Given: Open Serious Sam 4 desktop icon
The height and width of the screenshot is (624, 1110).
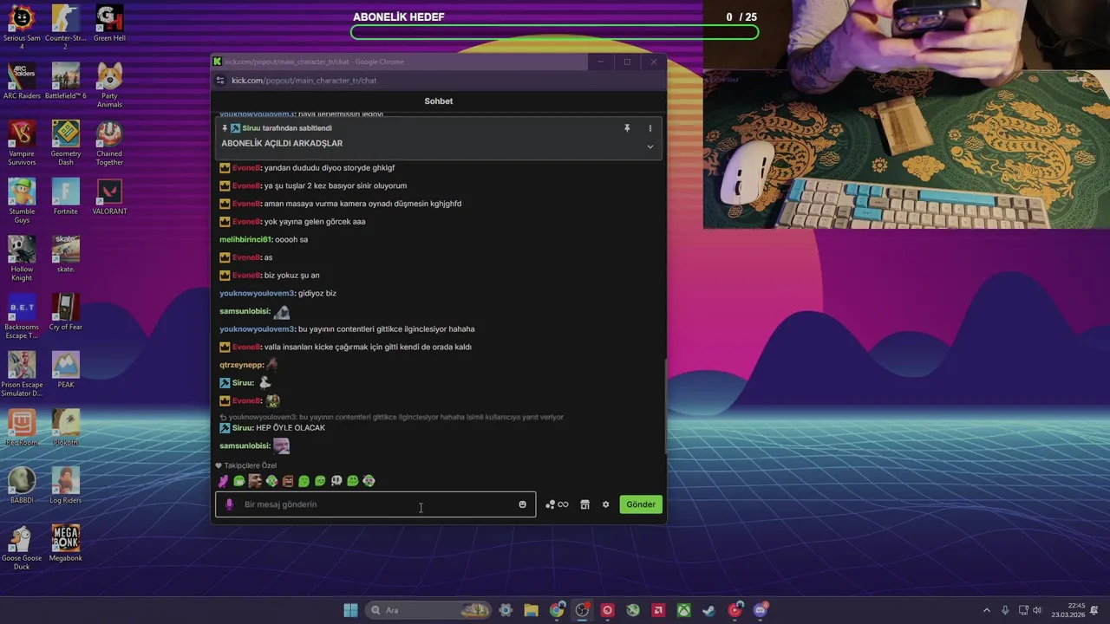Looking at the screenshot, I should tap(22, 27).
